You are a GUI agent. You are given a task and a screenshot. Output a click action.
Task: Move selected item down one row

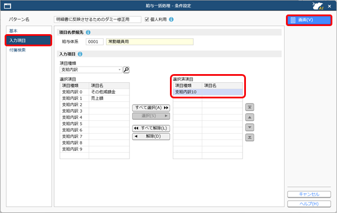click(249, 127)
